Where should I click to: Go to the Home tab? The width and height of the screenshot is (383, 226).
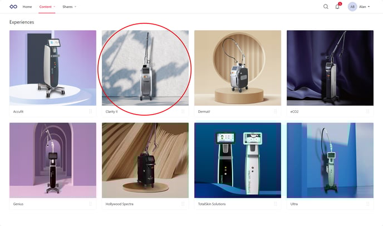[x=27, y=7]
